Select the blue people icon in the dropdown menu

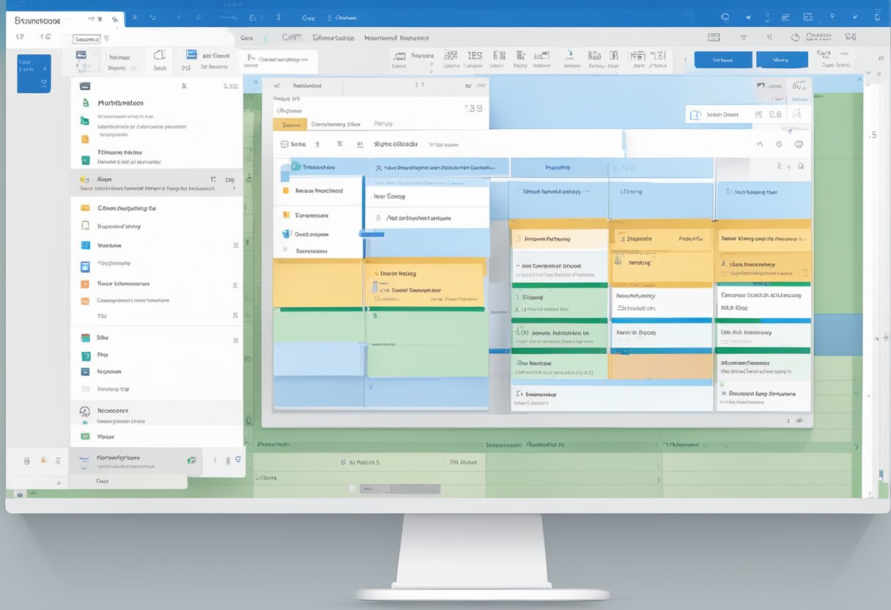click(x=285, y=233)
